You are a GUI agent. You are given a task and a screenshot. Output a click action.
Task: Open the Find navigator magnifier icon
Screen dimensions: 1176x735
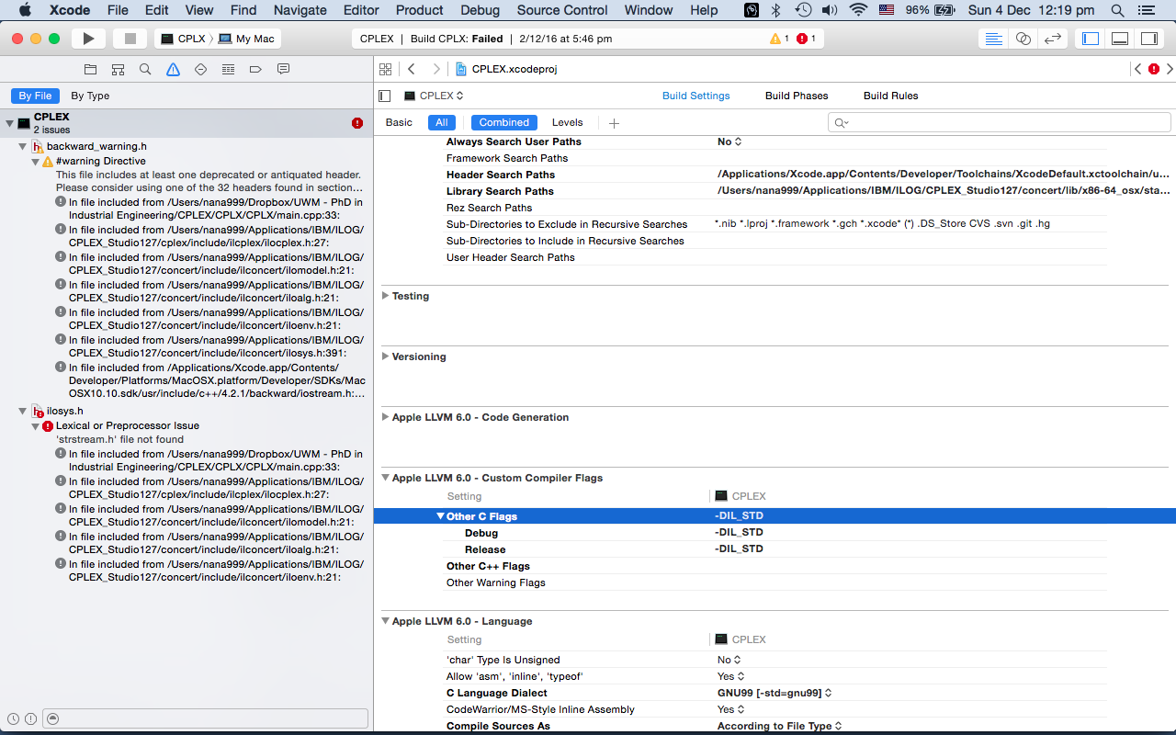(x=145, y=69)
